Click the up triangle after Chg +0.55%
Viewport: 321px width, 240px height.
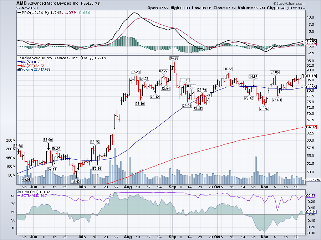[x=304, y=8]
